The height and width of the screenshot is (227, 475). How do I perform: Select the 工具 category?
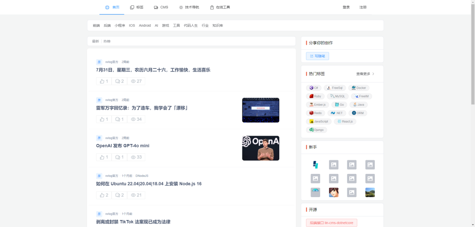pyautogui.click(x=176, y=26)
